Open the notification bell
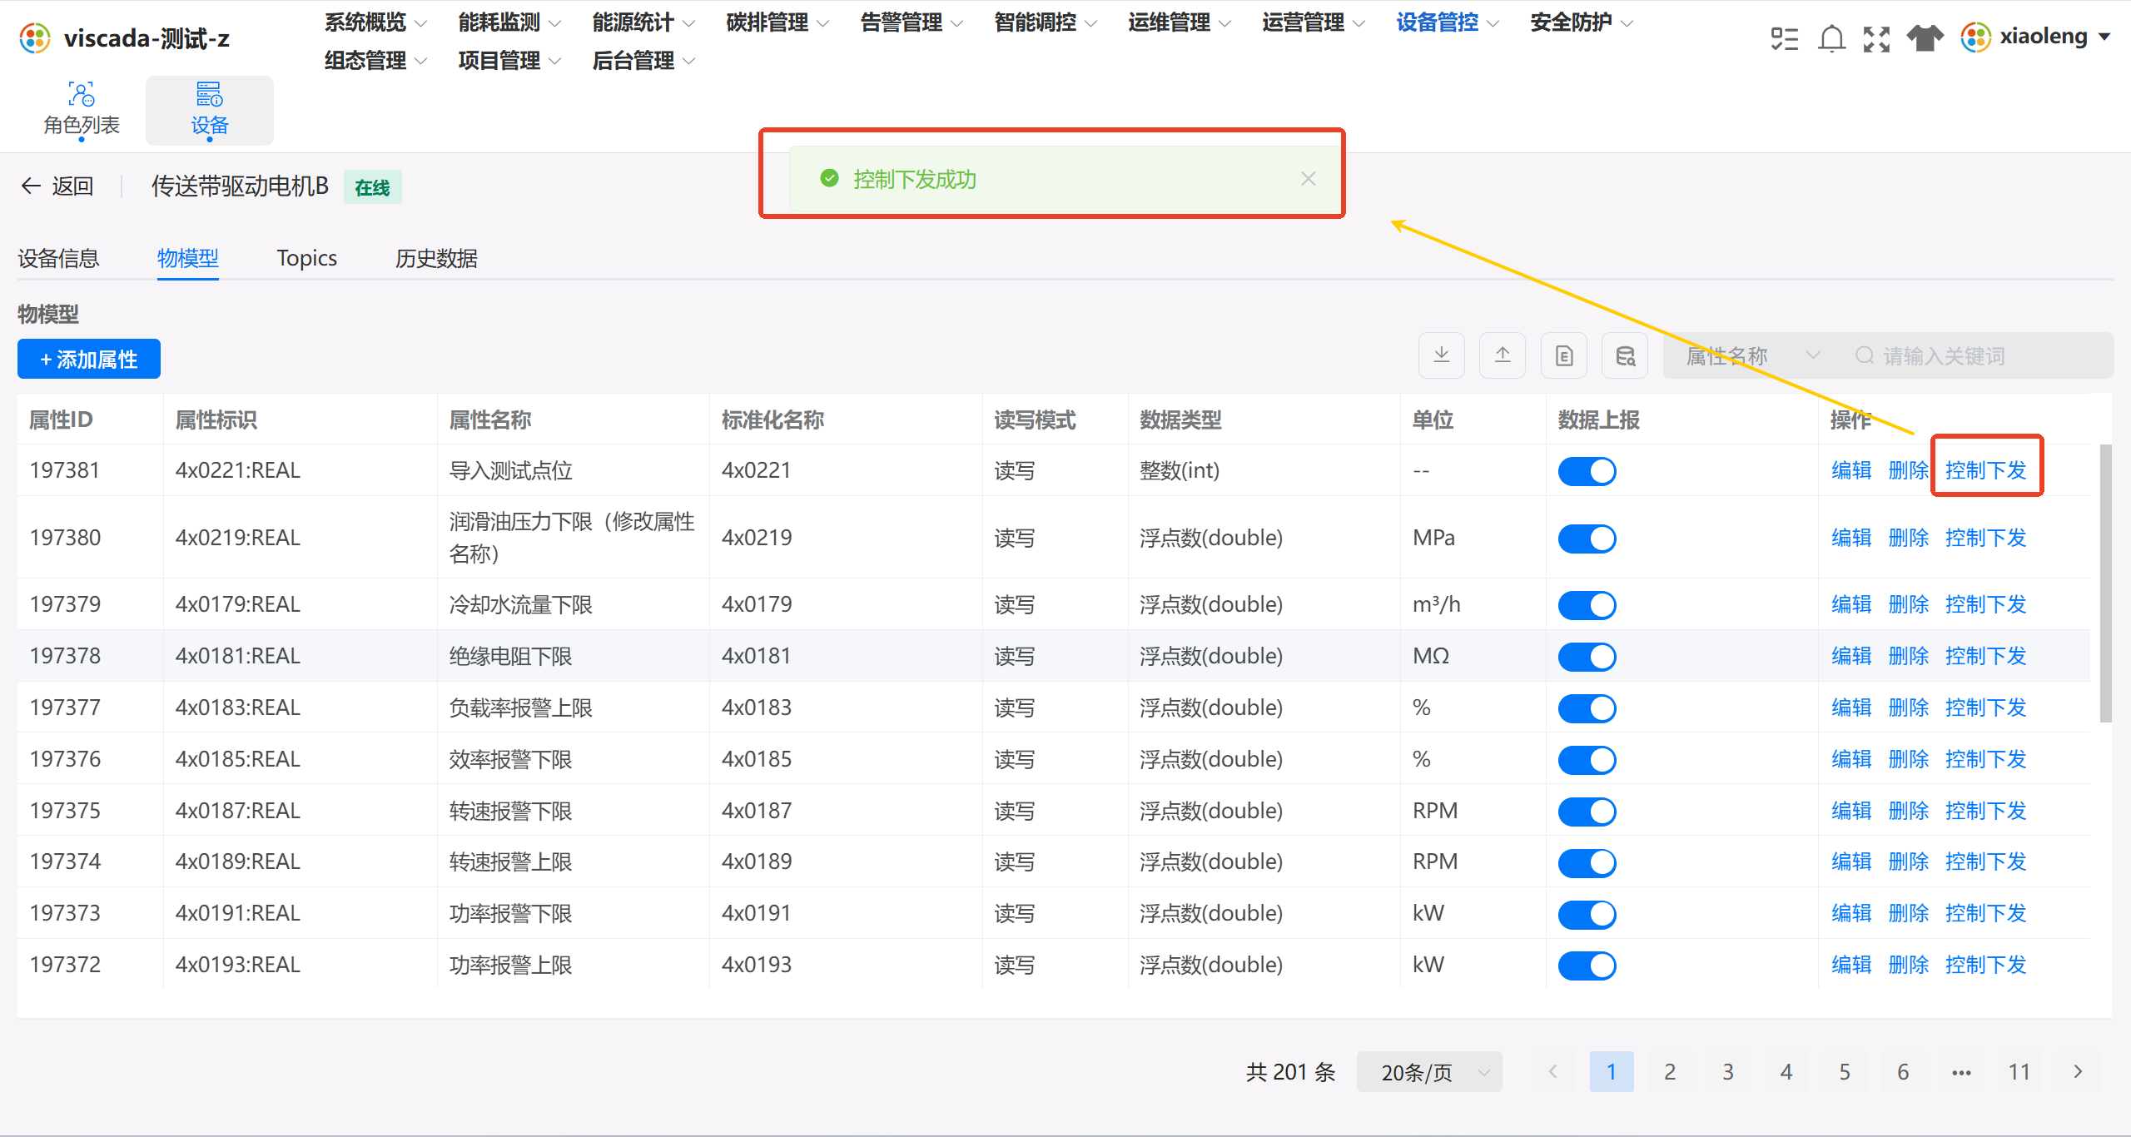 (1831, 38)
